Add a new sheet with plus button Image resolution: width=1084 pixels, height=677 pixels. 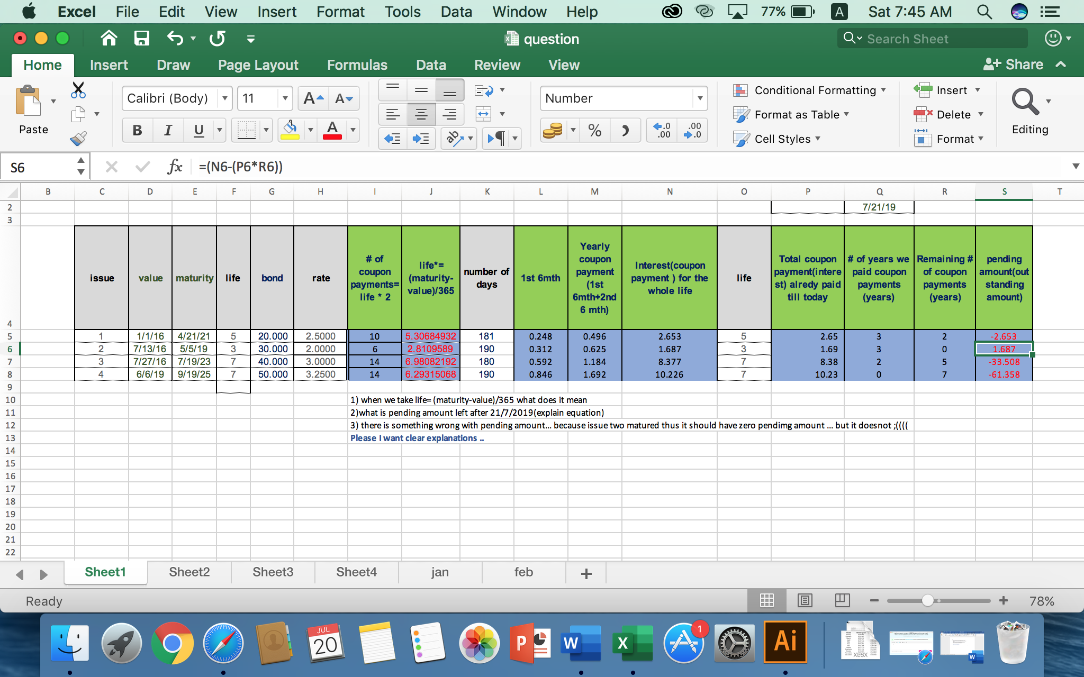pos(586,574)
